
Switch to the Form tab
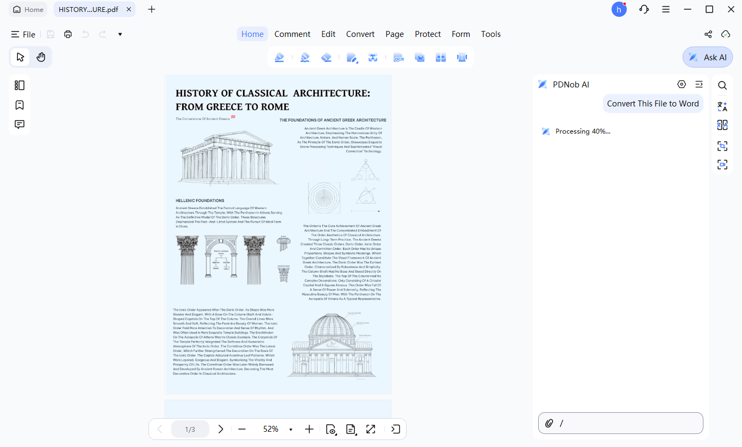461,34
